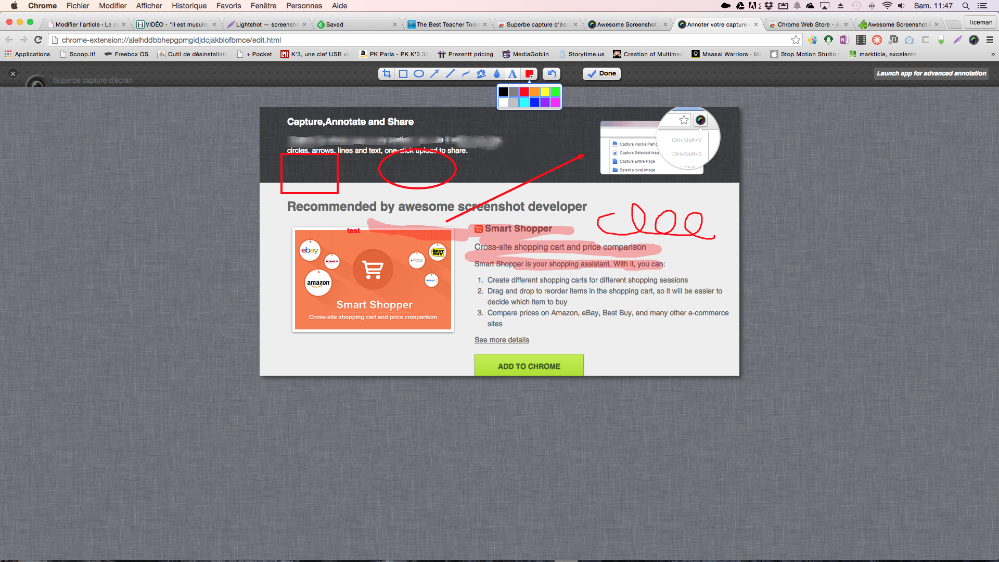The height and width of the screenshot is (562, 999).
Task: Click the Smart Shopper promo thumbnail
Action: (373, 279)
